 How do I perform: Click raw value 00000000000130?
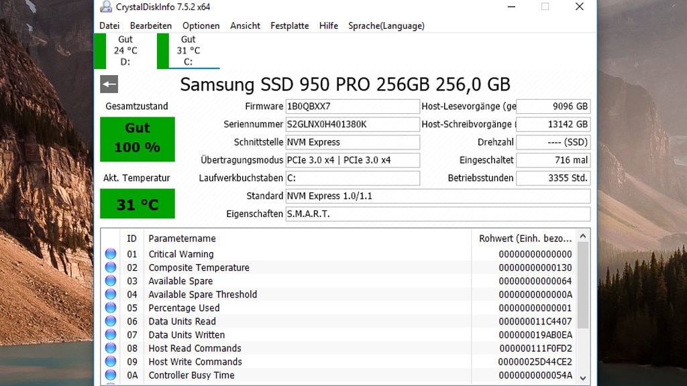(535, 267)
